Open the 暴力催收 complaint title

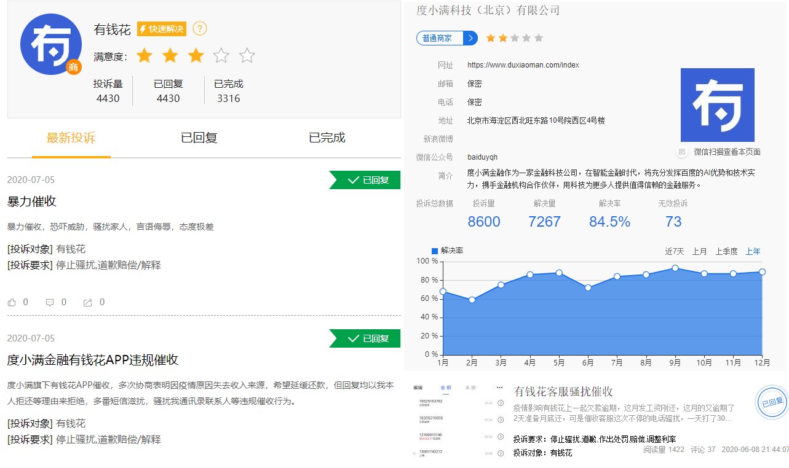32,201
